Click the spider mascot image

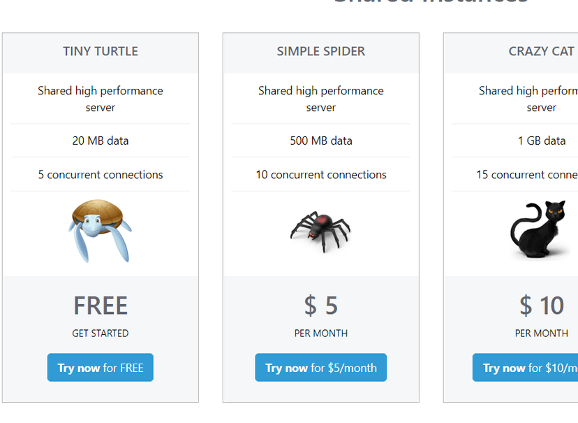tap(320, 230)
